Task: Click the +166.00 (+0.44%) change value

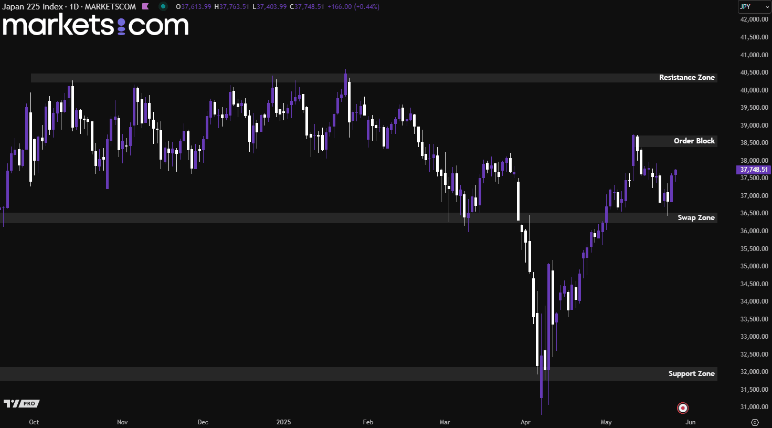Action: [x=353, y=7]
